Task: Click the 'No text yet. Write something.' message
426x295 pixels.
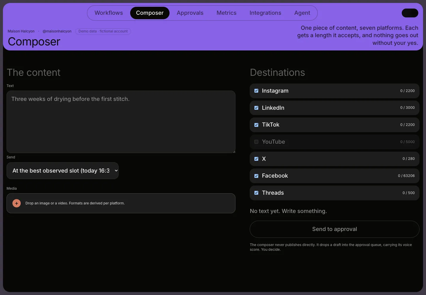Action: [x=288, y=211]
